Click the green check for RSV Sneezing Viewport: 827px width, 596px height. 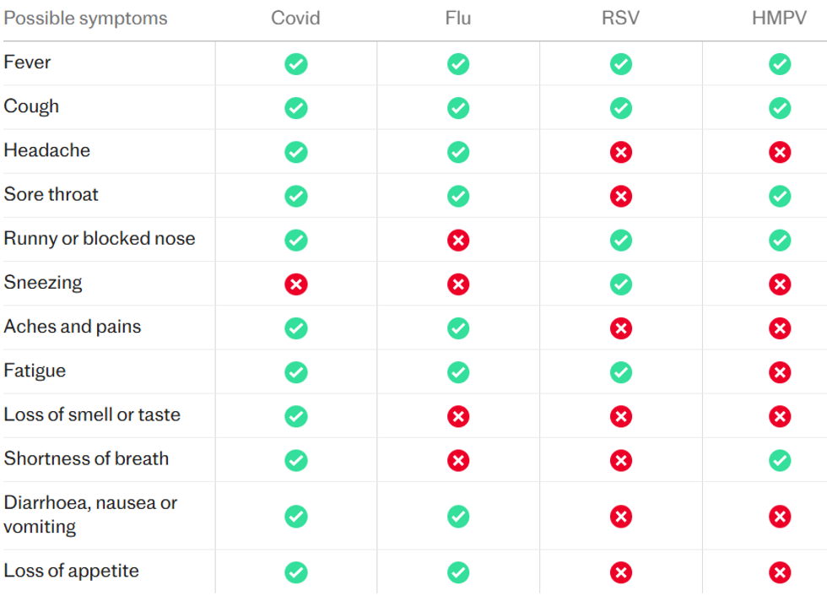(621, 284)
